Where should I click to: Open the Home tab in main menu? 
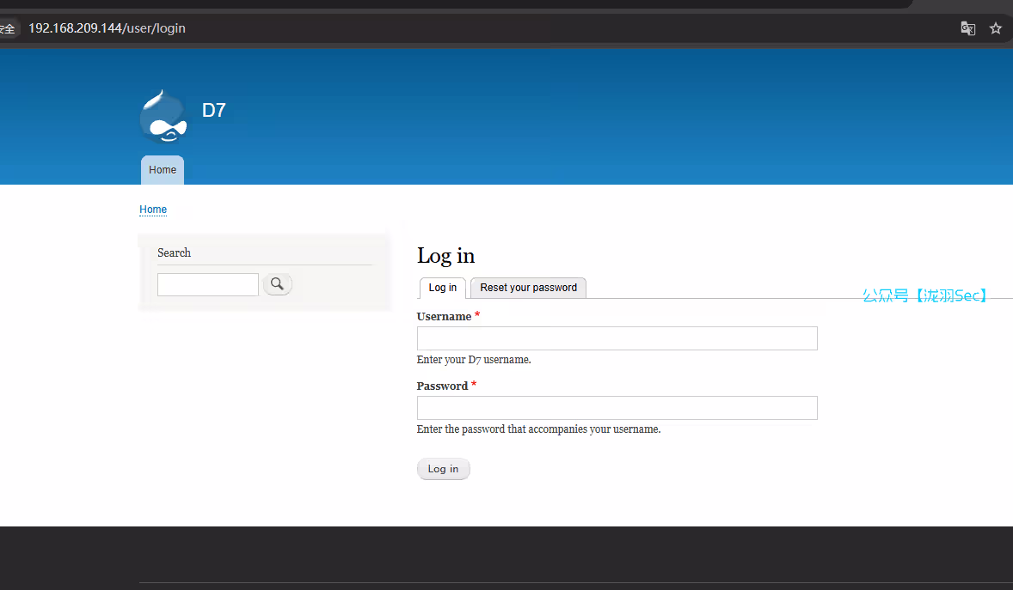click(163, 170)
